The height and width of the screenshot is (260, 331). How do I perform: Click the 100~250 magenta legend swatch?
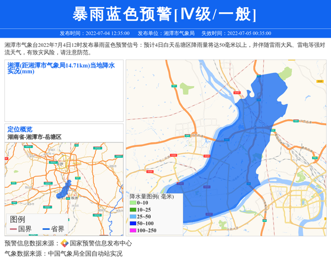[x=133, y=230]
